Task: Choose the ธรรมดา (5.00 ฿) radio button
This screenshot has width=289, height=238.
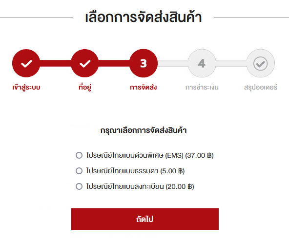Action: pyautogui.click(x=79, y=171)
